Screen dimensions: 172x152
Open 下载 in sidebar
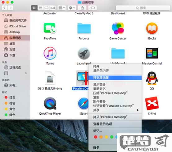(x=15, y=55)
